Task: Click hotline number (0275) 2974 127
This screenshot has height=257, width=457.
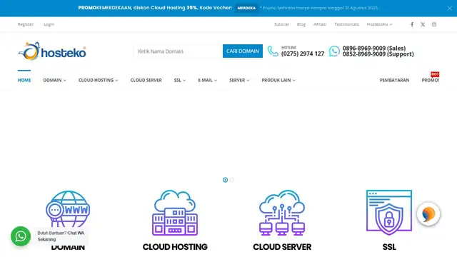Action: (303, 54)
